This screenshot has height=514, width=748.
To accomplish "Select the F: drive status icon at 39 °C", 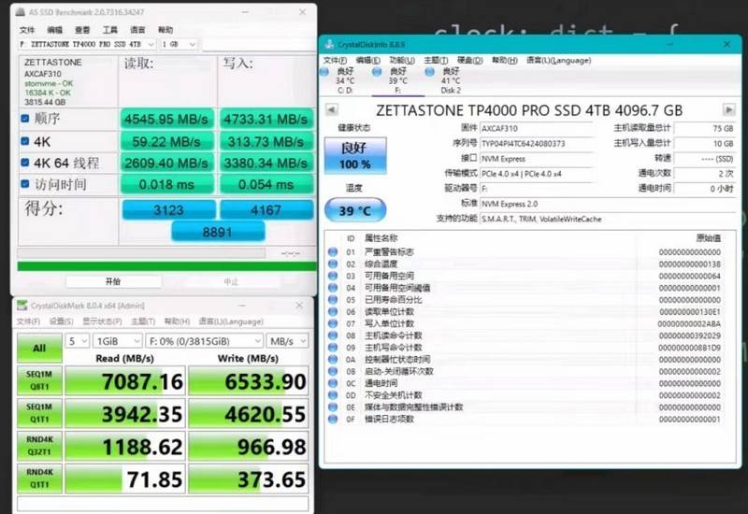I will [377, 72].
